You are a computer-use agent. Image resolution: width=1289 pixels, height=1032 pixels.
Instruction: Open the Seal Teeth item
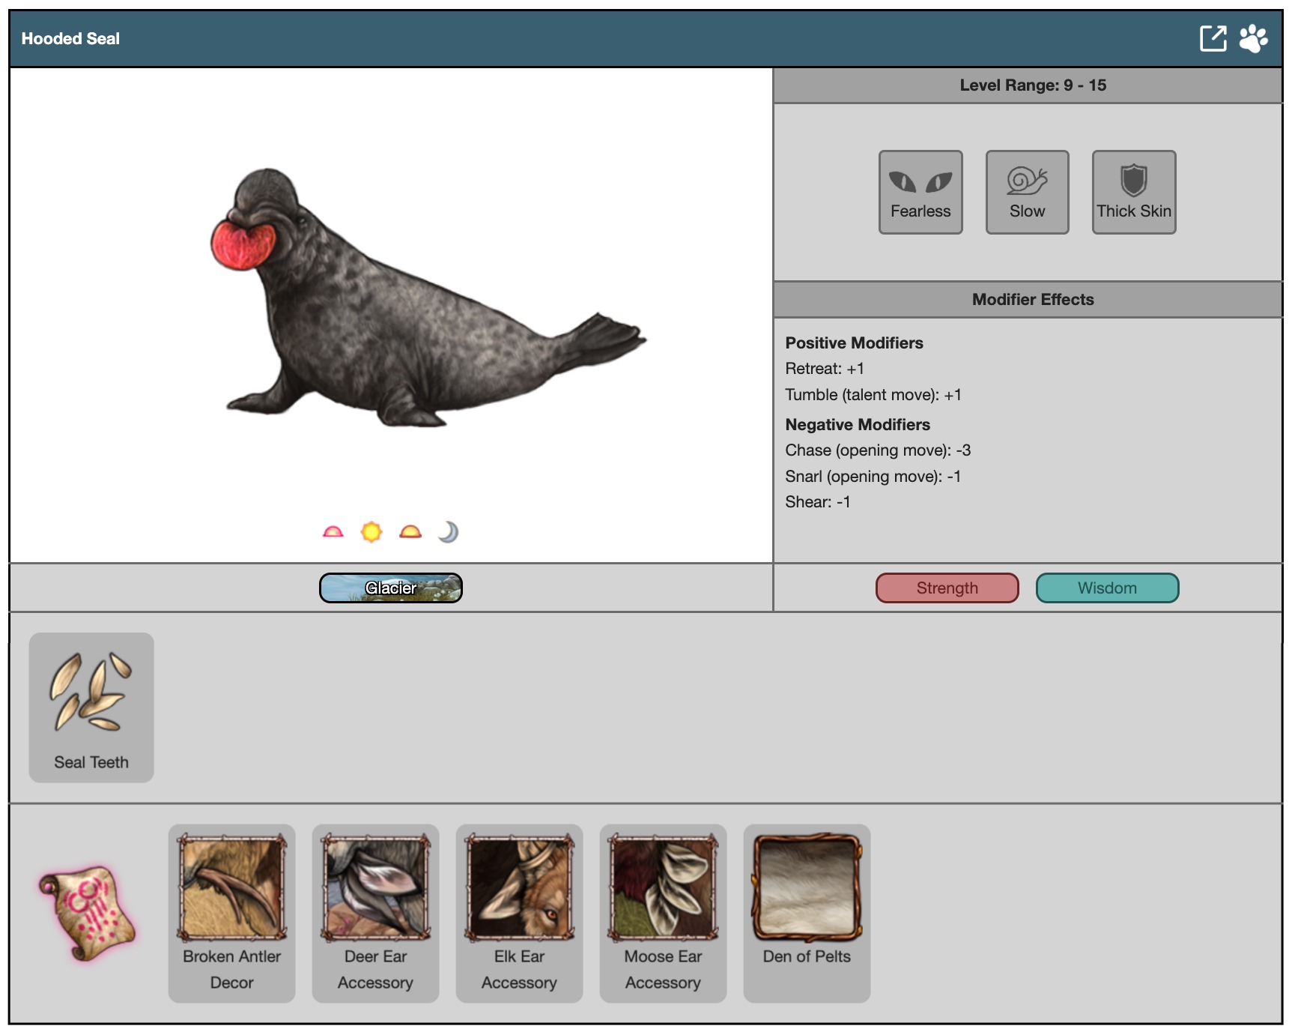pyautogui.click(x=91, y=707)
